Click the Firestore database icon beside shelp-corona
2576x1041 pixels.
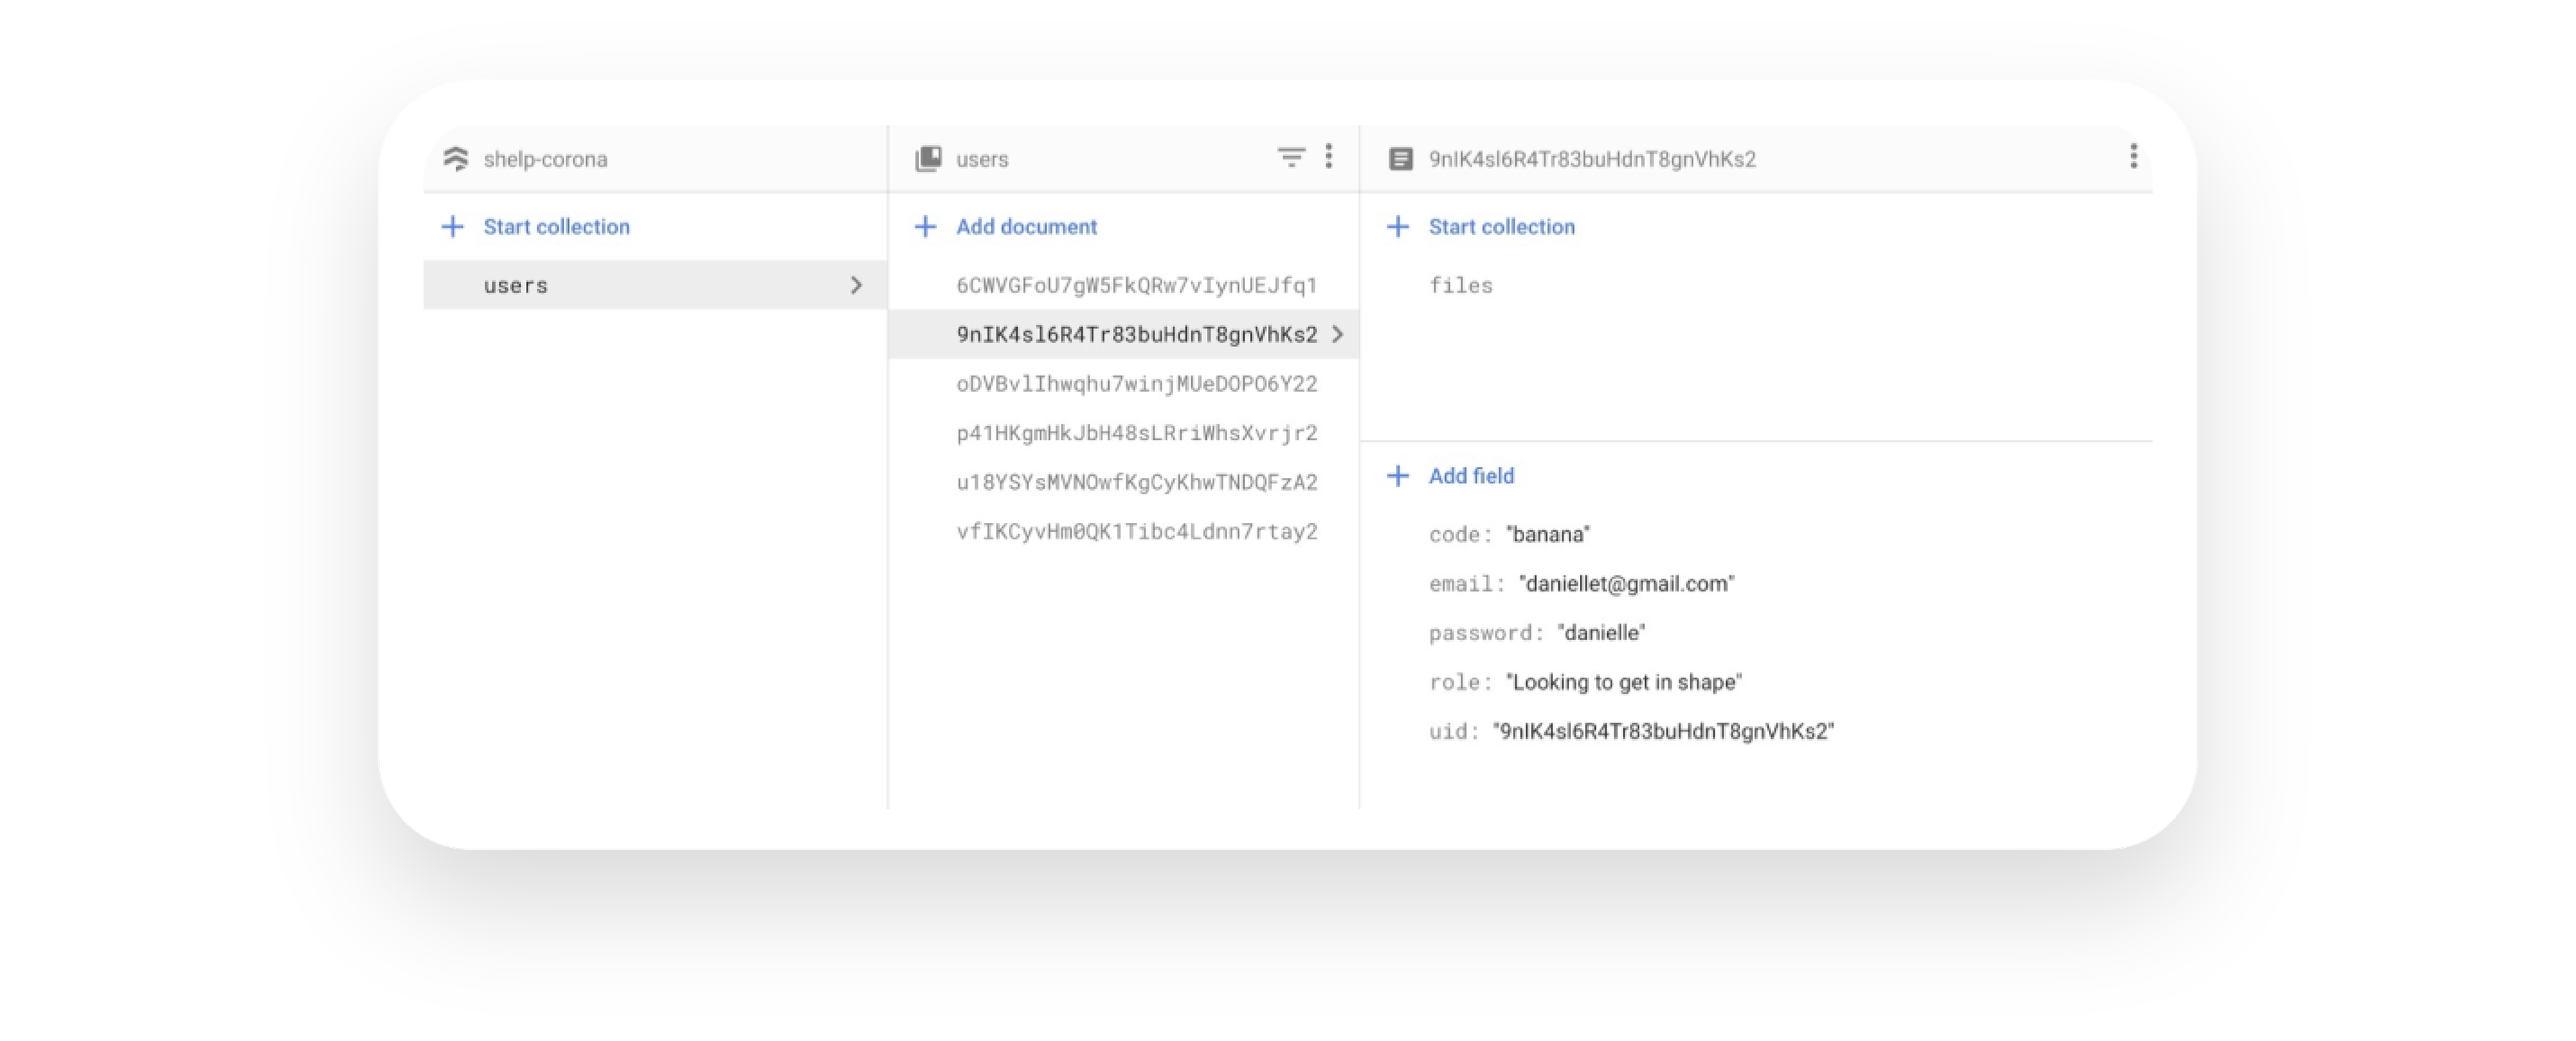pyautogui.click(x=456, y=159)
